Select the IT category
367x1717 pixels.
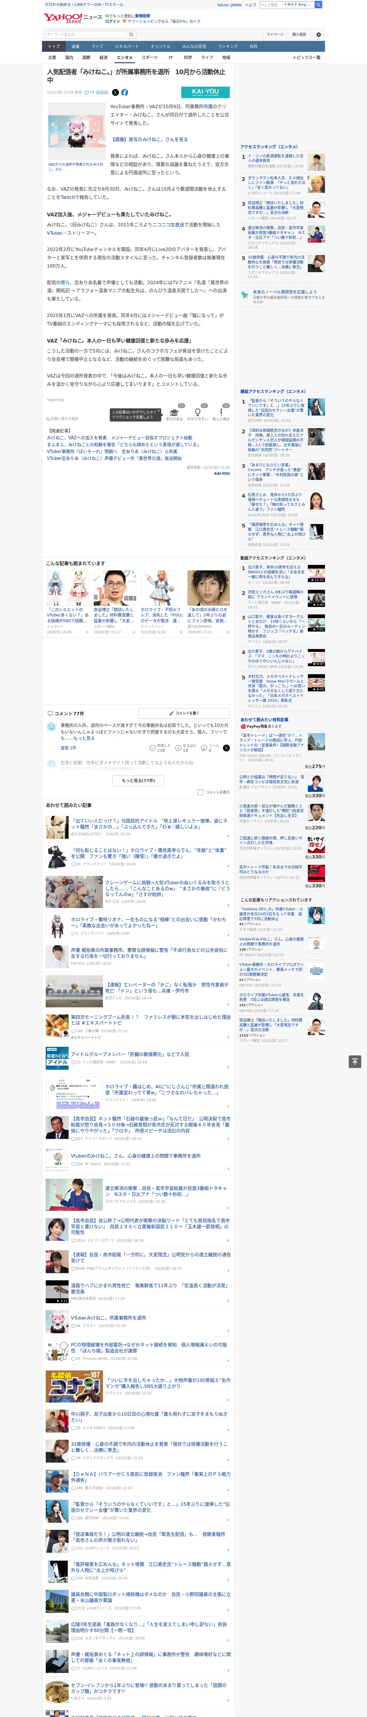(x=171, y=57)
